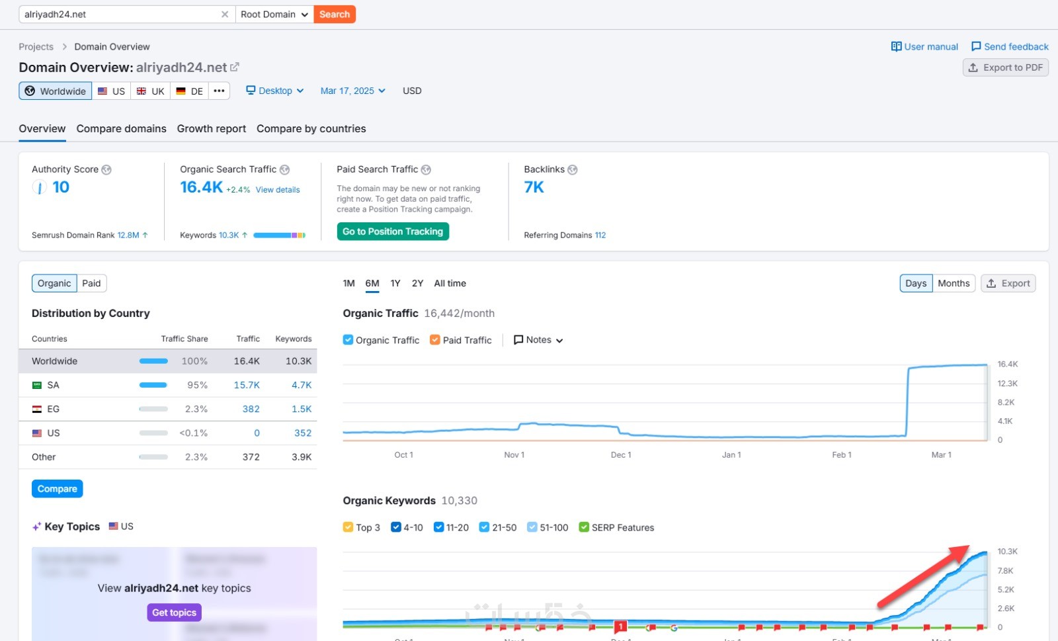Open the Compare by countries tab
The image size is (1058, 641).
(x=311, y=128)
